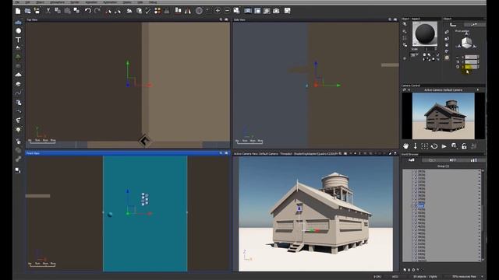
Task: Expand the highlighted row's tree node in World Browser
Action: 412,205
